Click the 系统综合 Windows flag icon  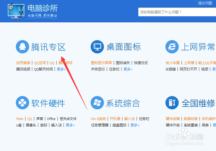coord(97,103)
